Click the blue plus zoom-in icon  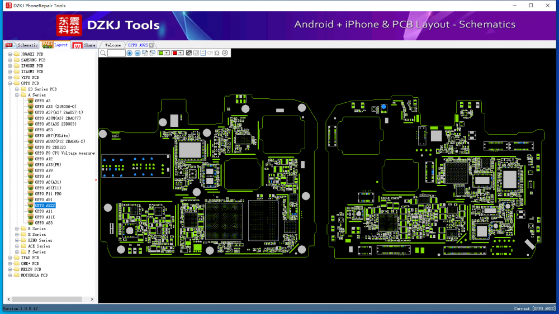click(x=130, y=53)
